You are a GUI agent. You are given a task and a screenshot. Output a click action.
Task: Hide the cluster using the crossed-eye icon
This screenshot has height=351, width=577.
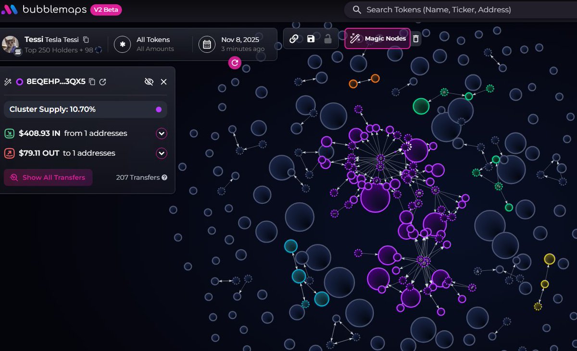coord(149,82)
